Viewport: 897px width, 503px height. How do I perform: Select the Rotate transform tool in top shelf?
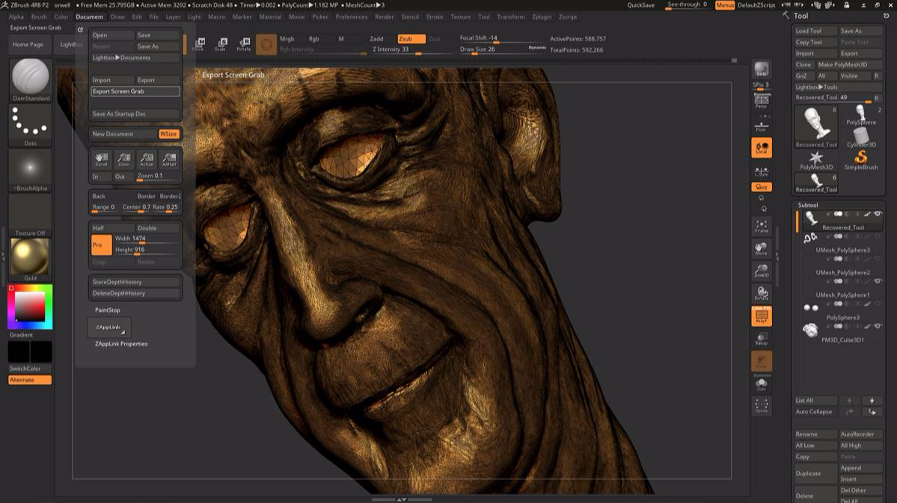[244, 44]
